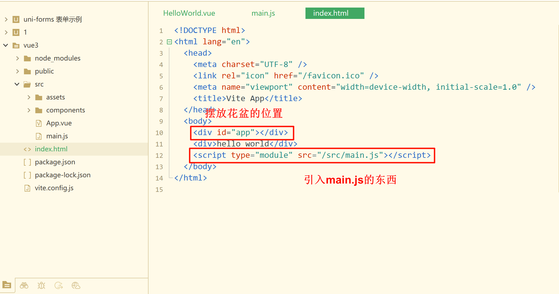Expand the components folder
559x294 pixels.
(29, 110)
